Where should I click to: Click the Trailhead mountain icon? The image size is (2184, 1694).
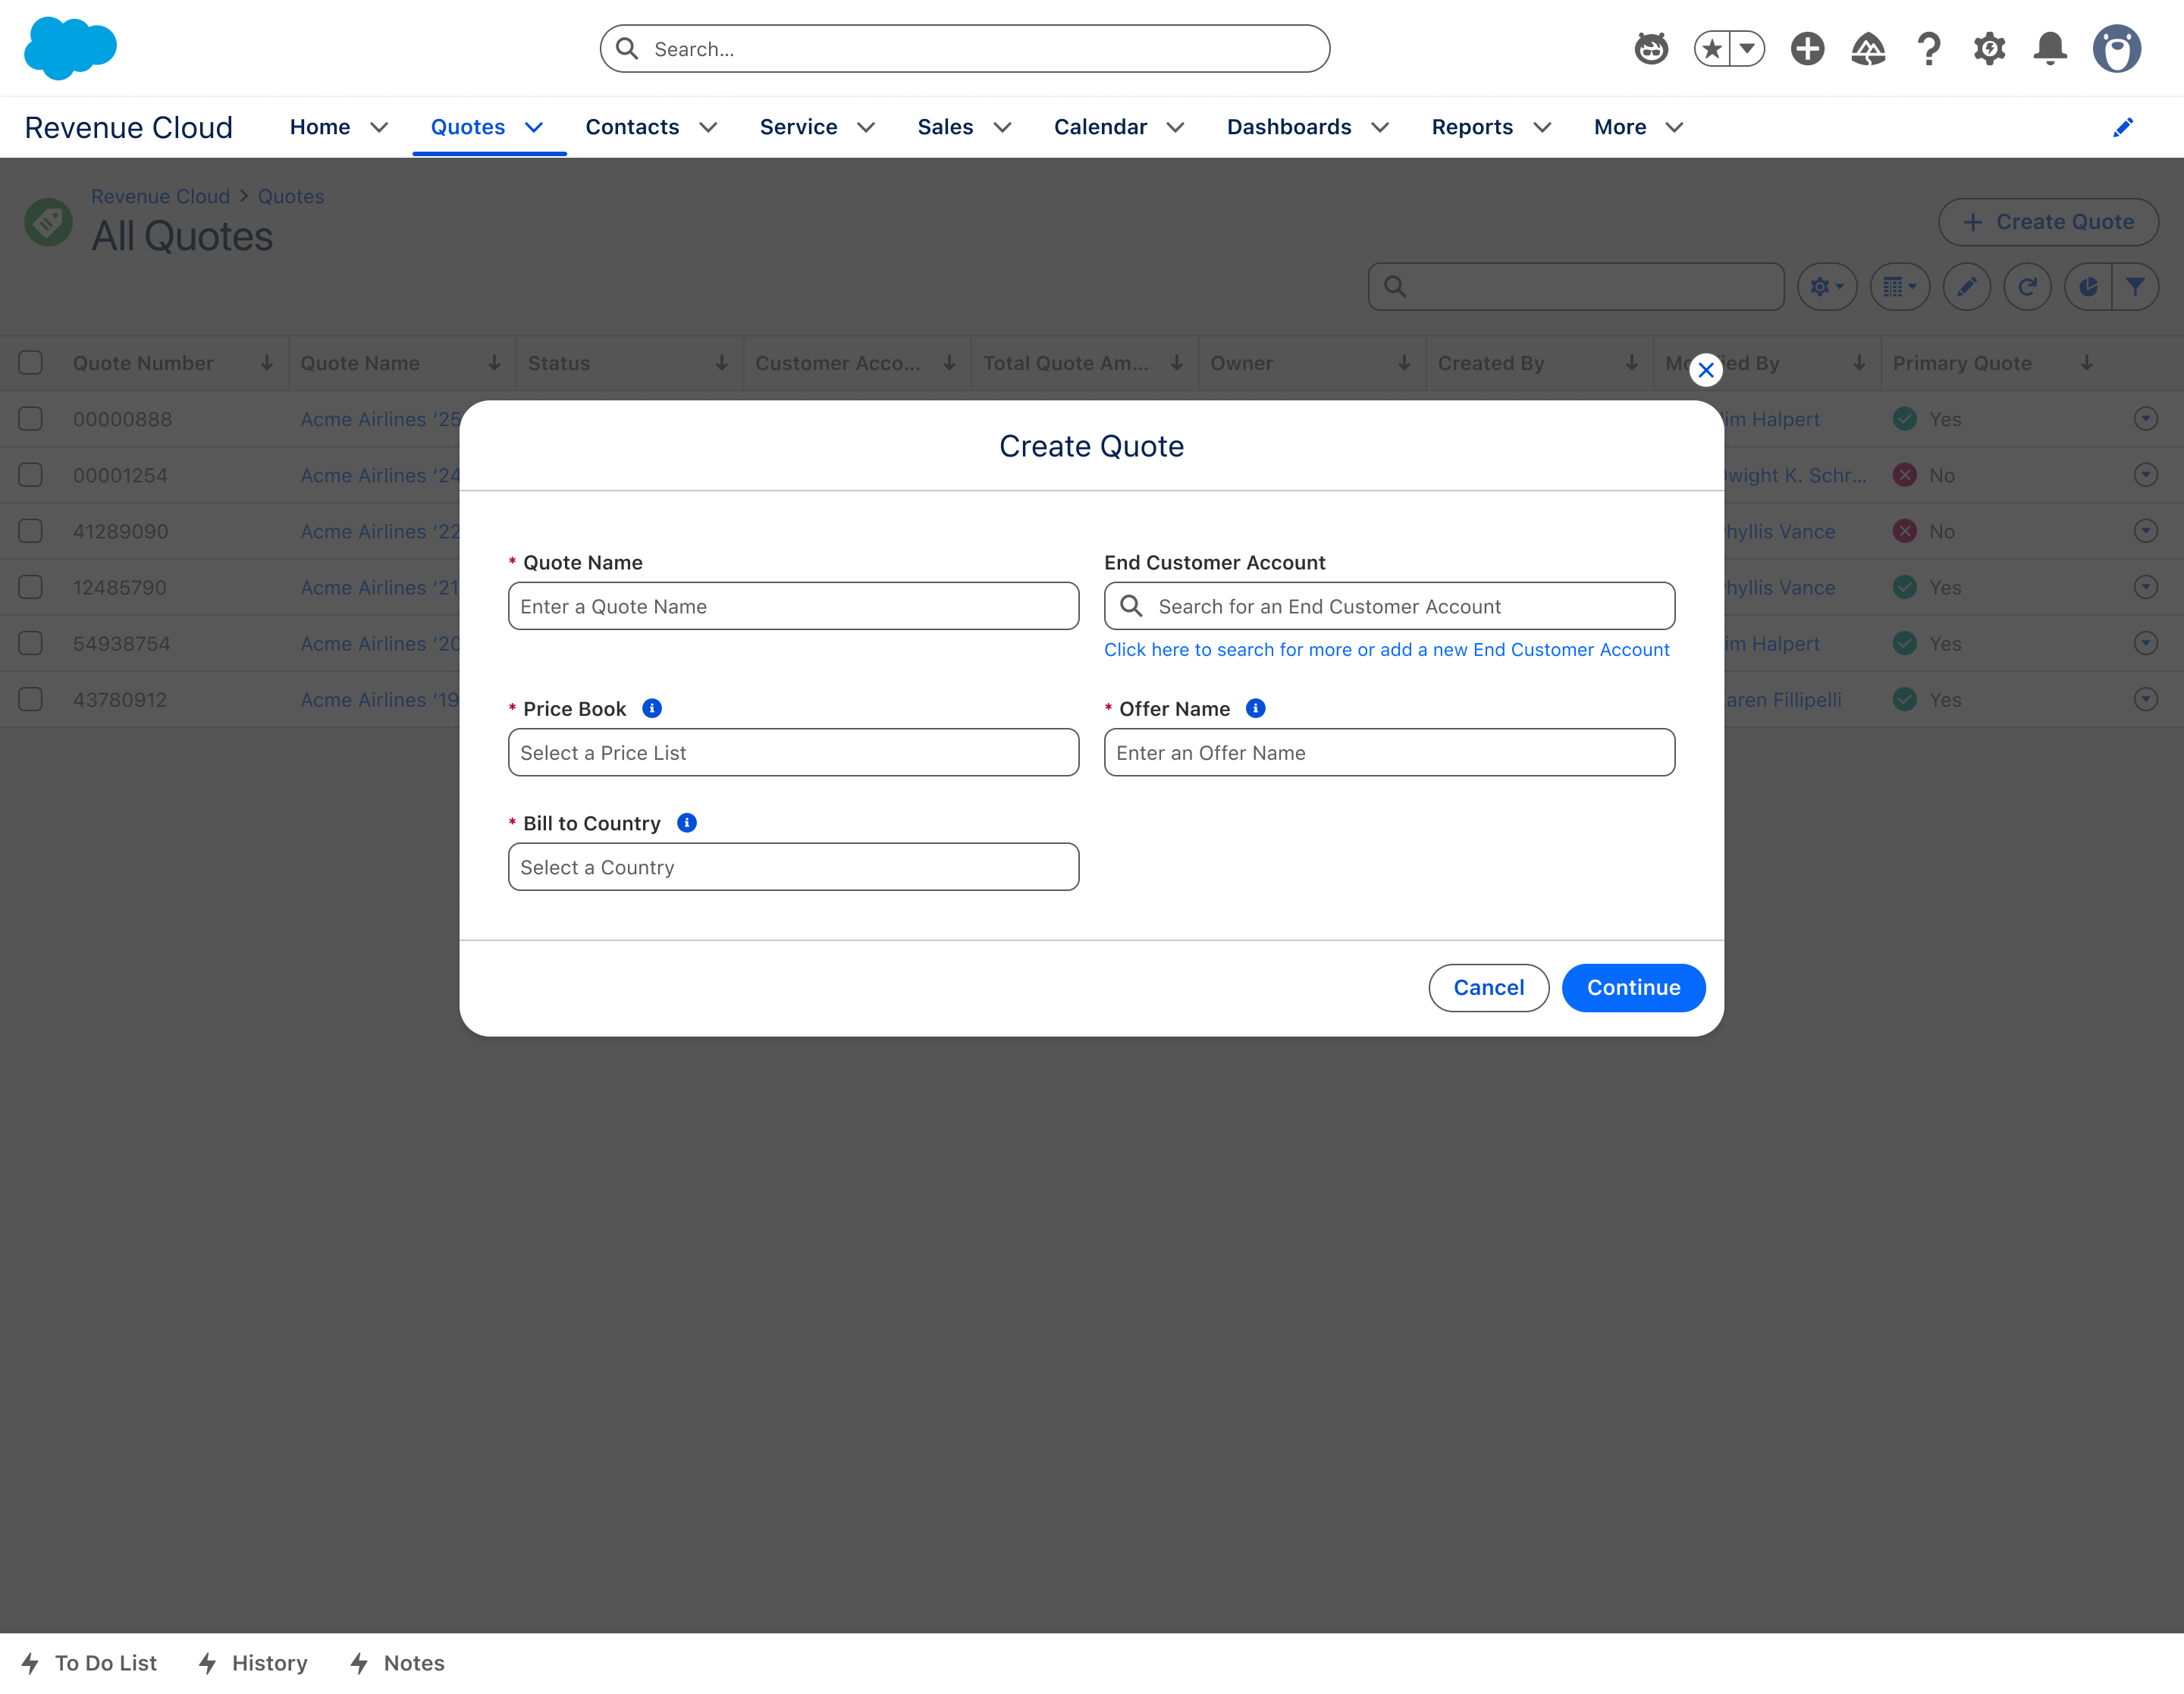click(x=1867, y=48)
